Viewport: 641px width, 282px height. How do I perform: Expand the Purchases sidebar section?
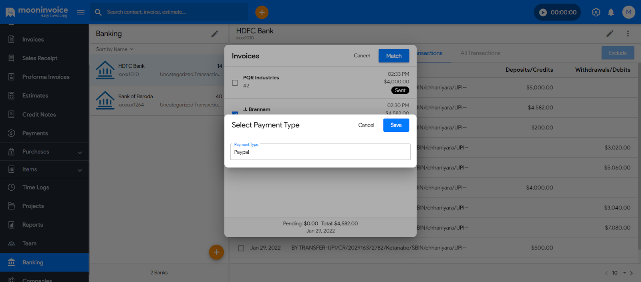coord(44,152)
